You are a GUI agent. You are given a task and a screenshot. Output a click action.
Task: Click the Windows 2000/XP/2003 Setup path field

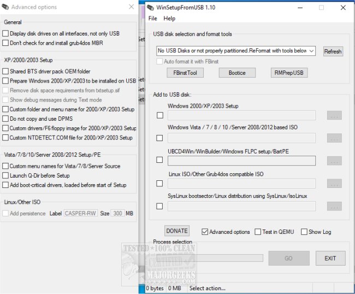(x=241, y=115)
